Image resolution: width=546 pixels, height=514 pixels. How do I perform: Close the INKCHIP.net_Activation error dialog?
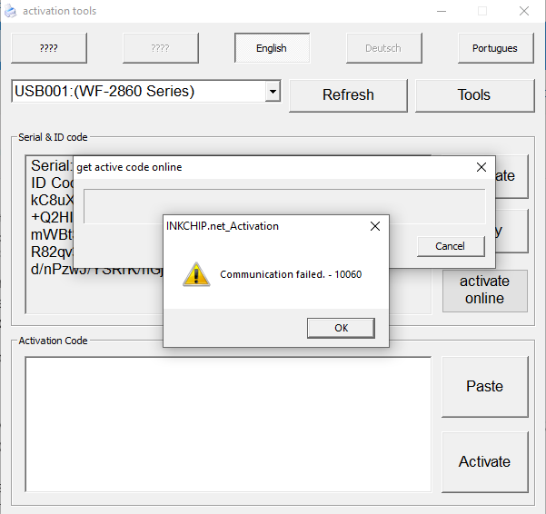click(374, 226)
